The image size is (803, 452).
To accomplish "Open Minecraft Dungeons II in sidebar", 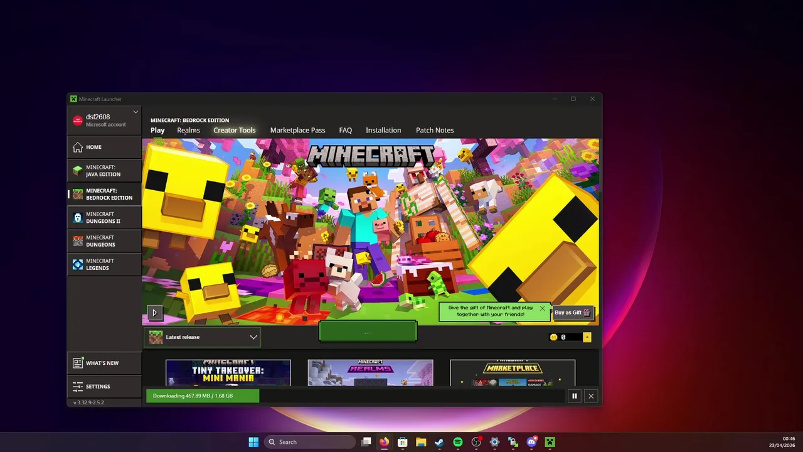I will (104, 218).
